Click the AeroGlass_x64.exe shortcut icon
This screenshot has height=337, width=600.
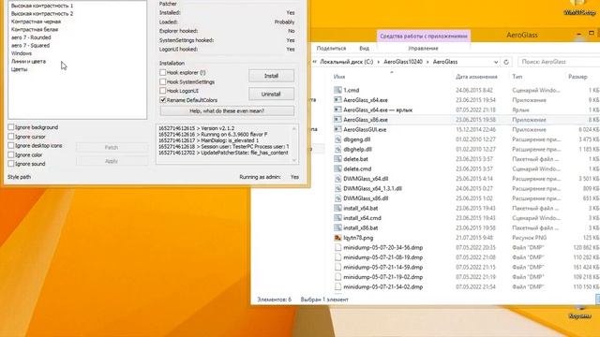pos(337,110)
